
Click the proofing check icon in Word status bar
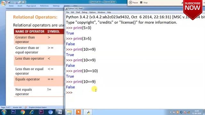pyautogui.click(x=25, y=107)
